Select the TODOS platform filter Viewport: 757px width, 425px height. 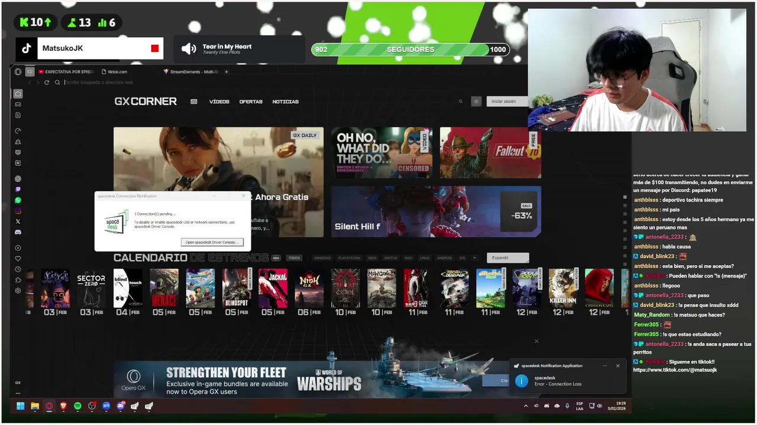pyautogui.click(x=294, y=258)
